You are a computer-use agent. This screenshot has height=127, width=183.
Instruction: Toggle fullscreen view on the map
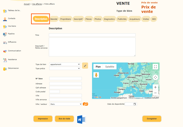click(155, 67)
